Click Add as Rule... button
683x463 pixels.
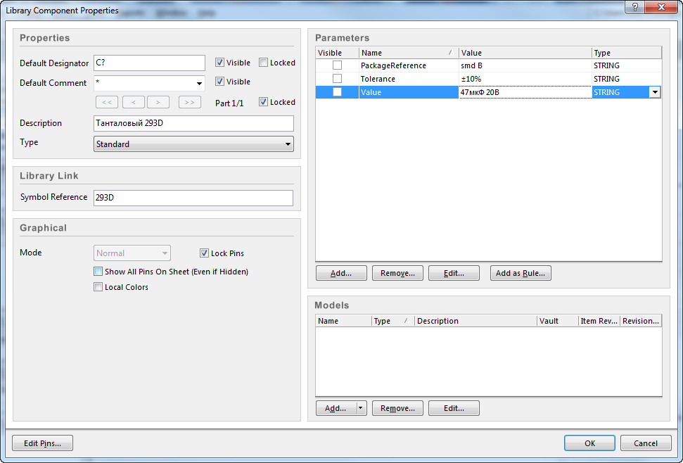521,273
